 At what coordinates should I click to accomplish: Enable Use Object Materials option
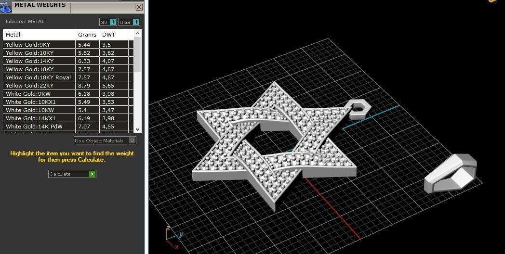coord(105,140)
